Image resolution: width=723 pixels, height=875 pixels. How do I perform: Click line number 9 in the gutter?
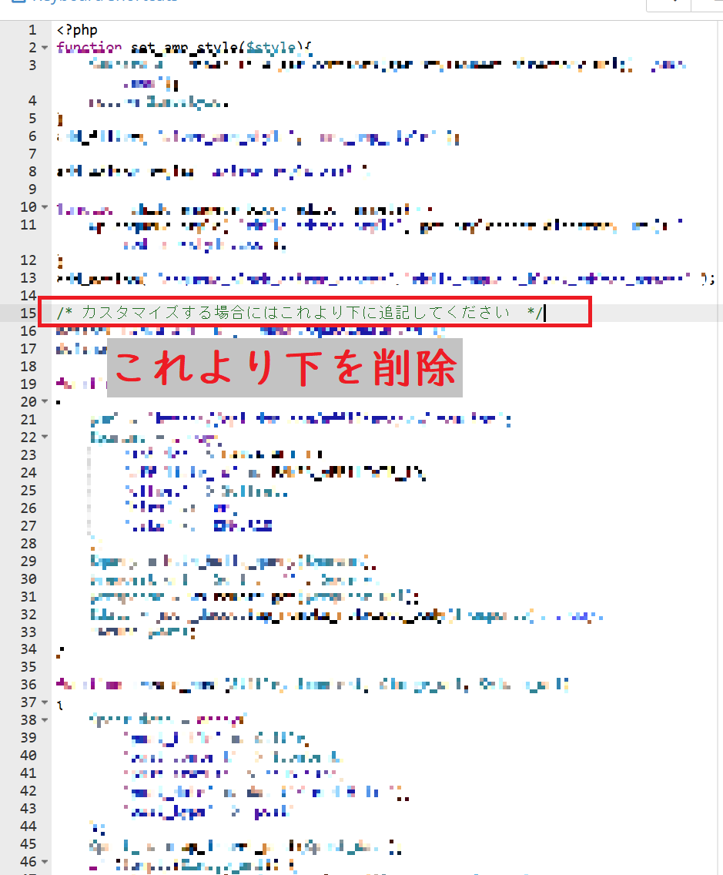(32, 189)
